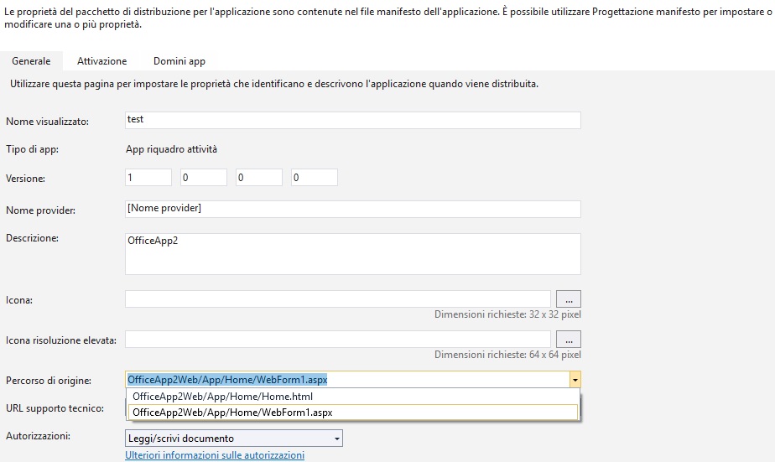Click the third Versione number field
Image resolution: width=775 pixels, height=462 pixels.
coord(259,178)
